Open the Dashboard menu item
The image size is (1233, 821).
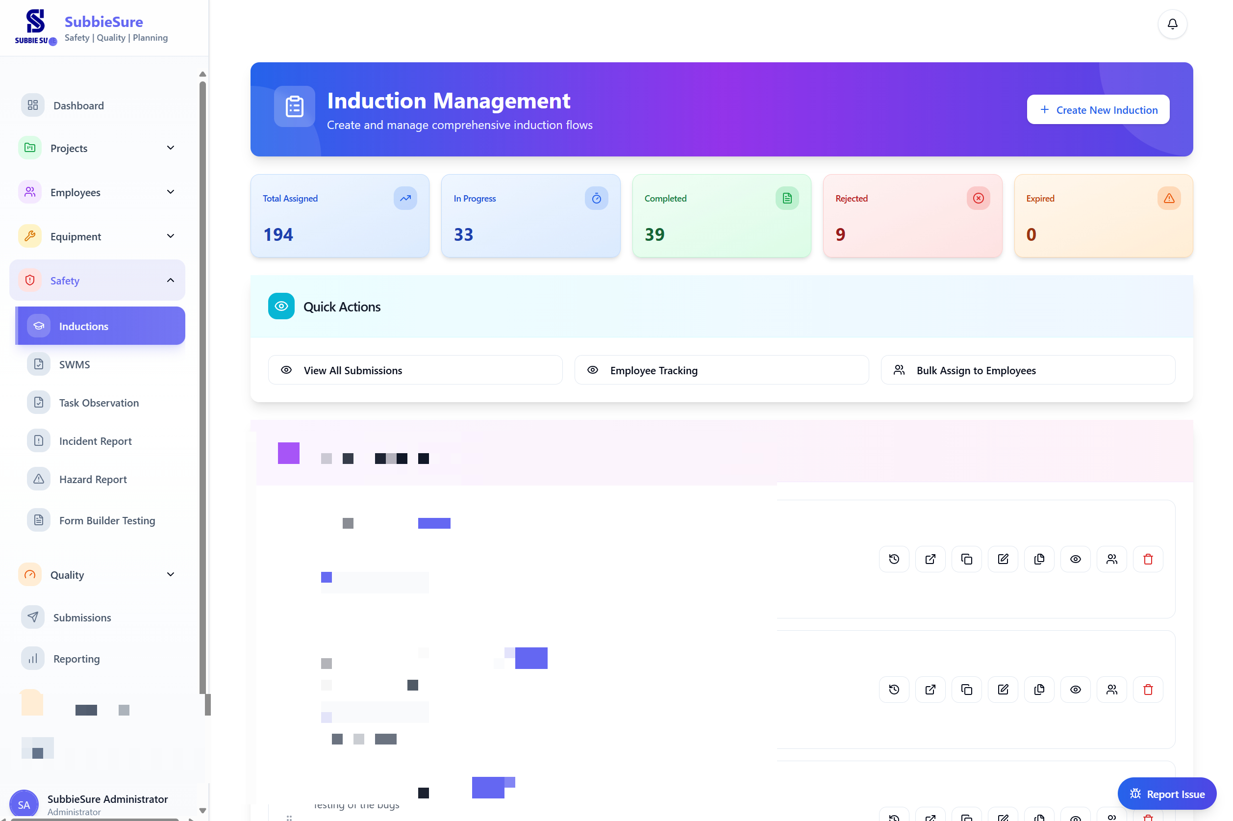pos(78,105)
